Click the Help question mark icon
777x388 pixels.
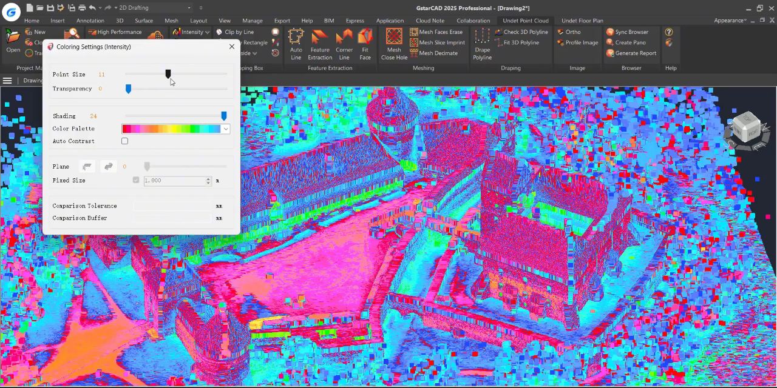[668, 32]
